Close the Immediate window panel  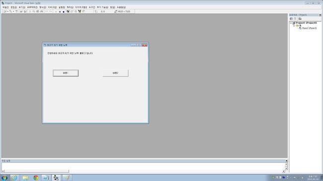(286, 161)
